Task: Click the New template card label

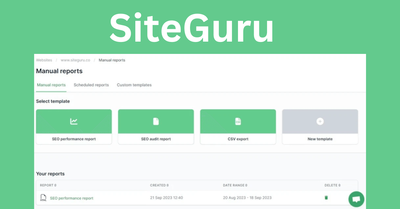Action: click(x=320, y=139)
